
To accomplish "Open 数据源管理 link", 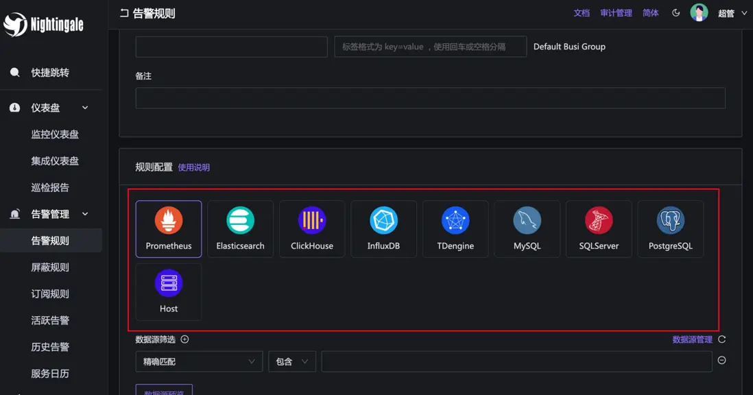I will pos(692,339).
